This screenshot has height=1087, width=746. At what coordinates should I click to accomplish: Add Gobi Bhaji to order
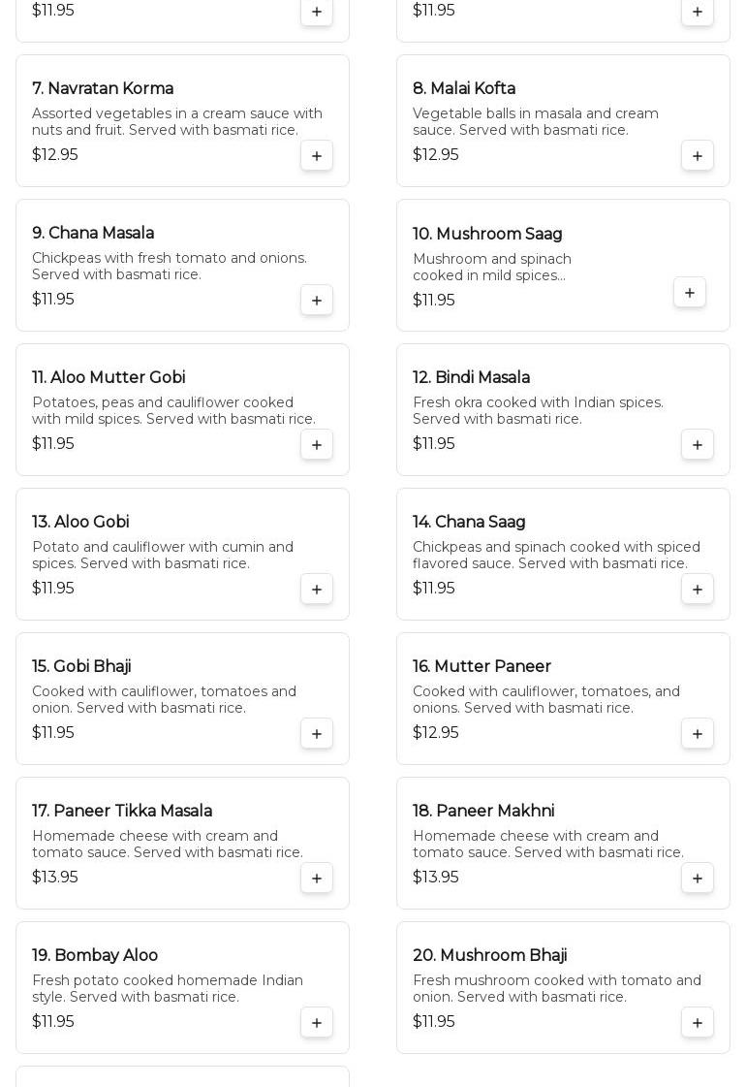(x=317, y=734)
